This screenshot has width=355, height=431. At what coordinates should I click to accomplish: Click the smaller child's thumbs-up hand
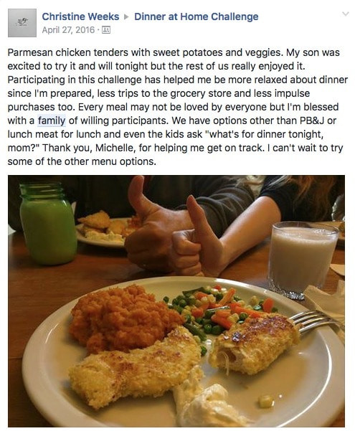[192, 242]
